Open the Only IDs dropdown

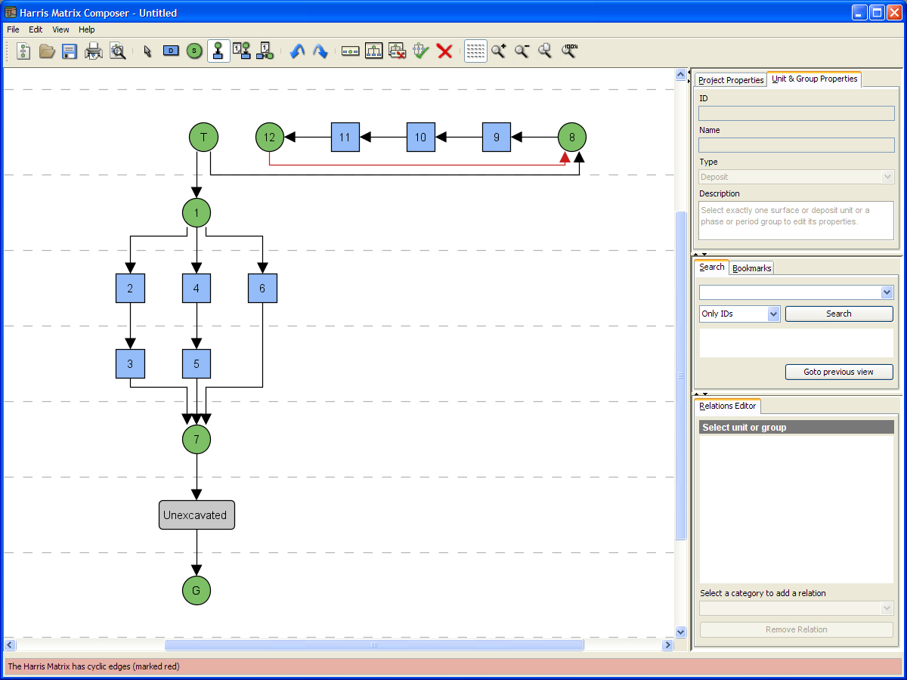(739, 314)
